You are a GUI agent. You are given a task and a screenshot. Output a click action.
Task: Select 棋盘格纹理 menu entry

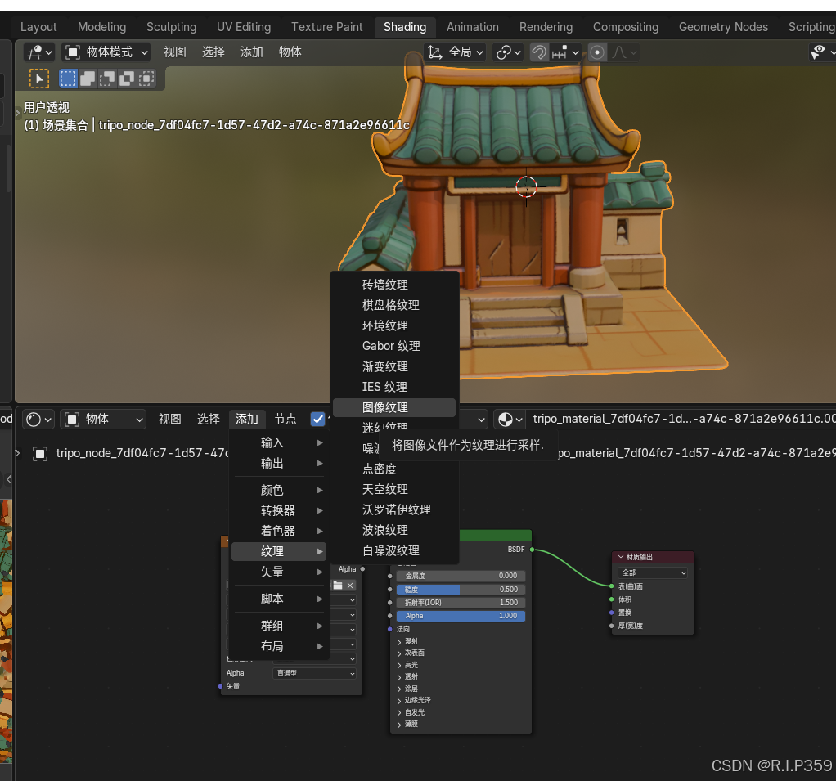[x=394, y=305]
